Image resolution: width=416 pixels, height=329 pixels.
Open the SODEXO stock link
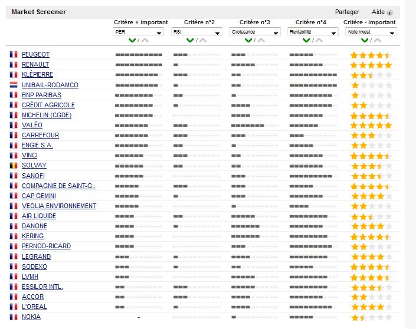click(x=34, y=267)
